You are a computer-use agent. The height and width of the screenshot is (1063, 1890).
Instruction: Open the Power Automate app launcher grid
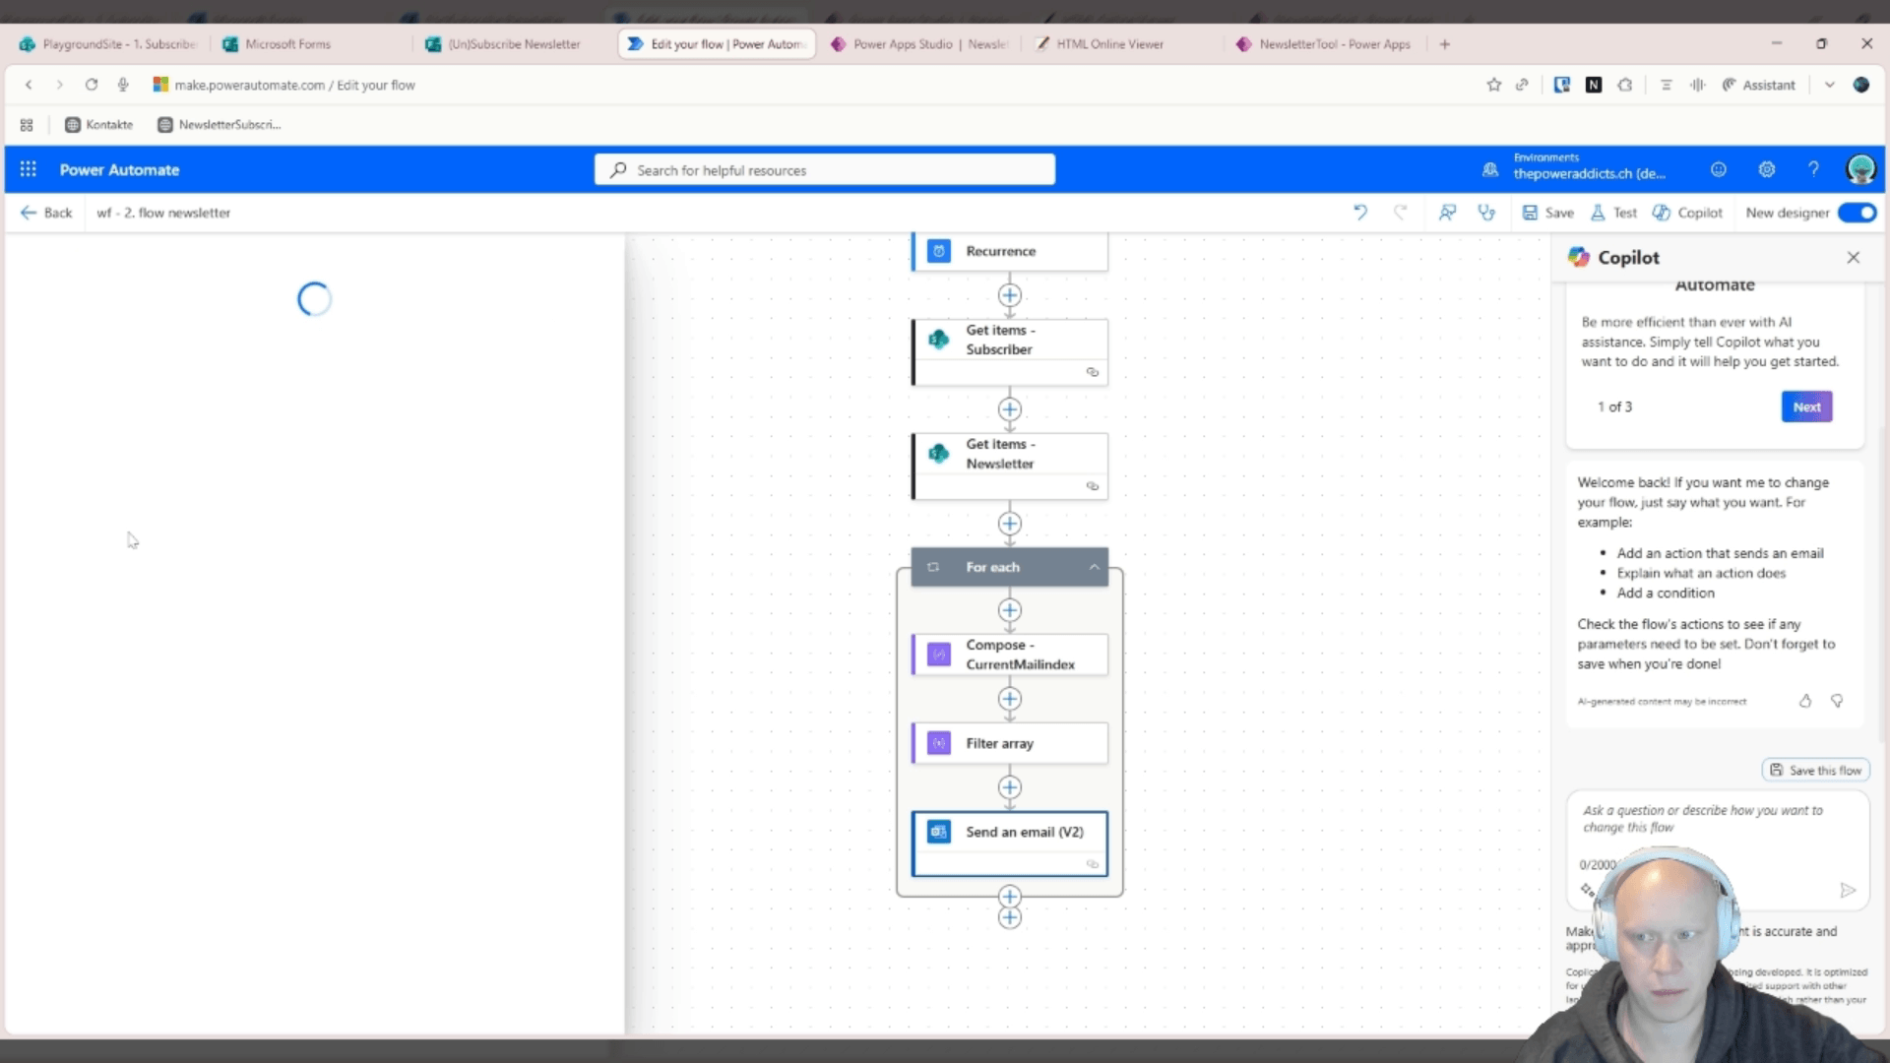[28, 169]
